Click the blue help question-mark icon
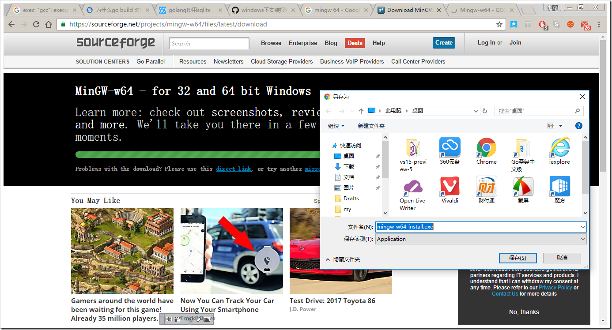The image size is (612, 330). click(x=579, y=126)
